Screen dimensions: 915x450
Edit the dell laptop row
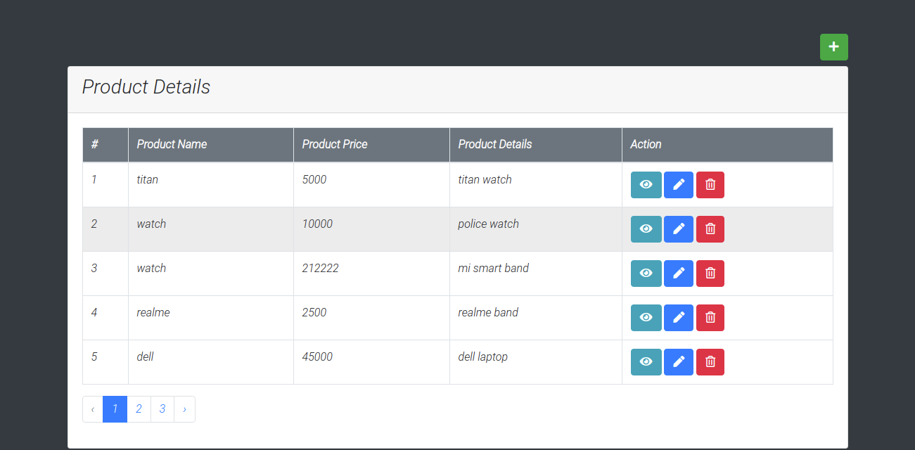tap(678, 362)
